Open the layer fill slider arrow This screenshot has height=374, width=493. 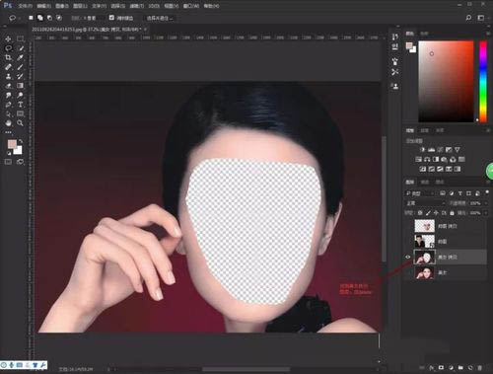[485, 213]
